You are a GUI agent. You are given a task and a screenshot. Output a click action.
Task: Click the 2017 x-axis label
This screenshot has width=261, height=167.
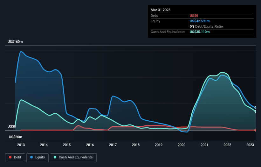[113, 145]
